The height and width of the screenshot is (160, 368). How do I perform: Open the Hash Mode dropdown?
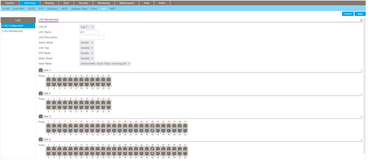[105, 64]
